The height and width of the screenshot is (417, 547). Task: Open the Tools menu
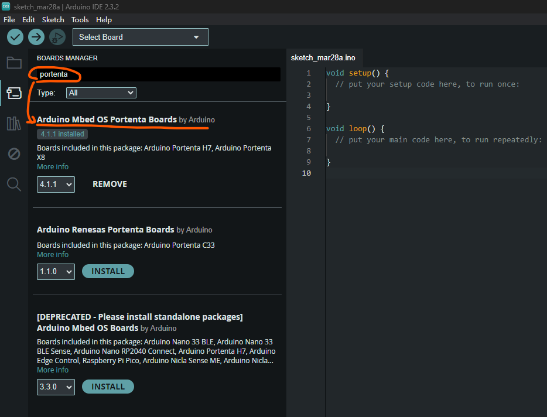point(80,19)
